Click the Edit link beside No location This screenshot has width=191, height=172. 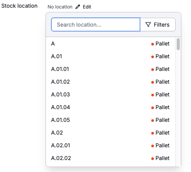click(87, 7)
